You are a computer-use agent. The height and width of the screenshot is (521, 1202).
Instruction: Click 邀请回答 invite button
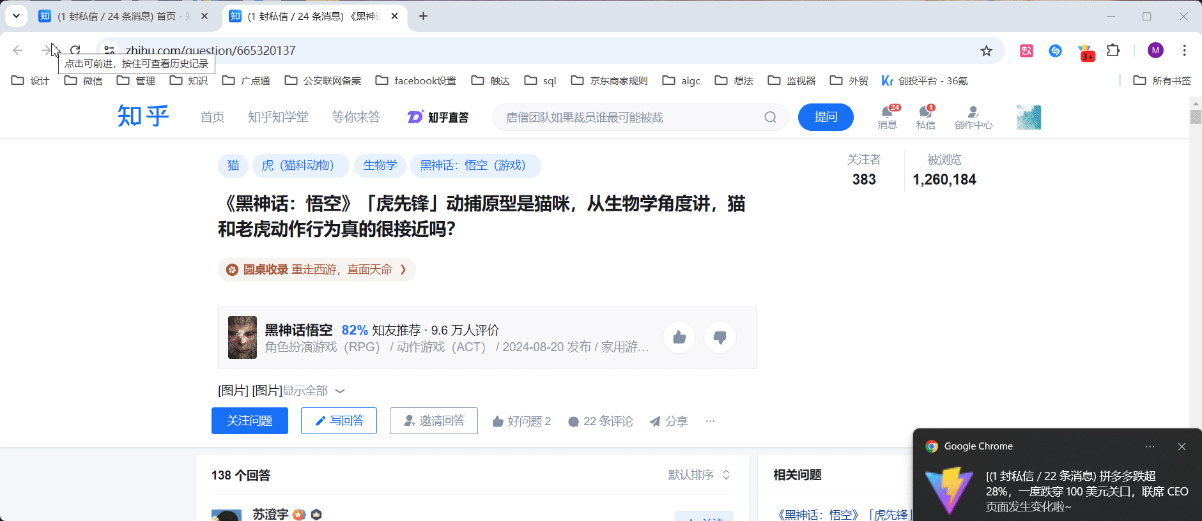pyautogui.click(x=434, y=421)
